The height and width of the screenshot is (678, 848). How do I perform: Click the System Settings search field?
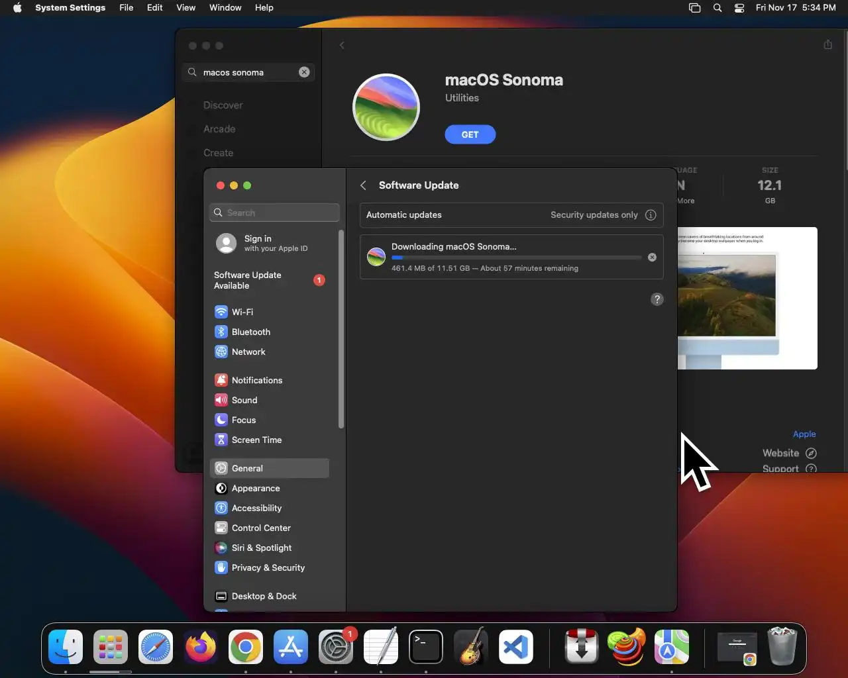click(274, 213)
